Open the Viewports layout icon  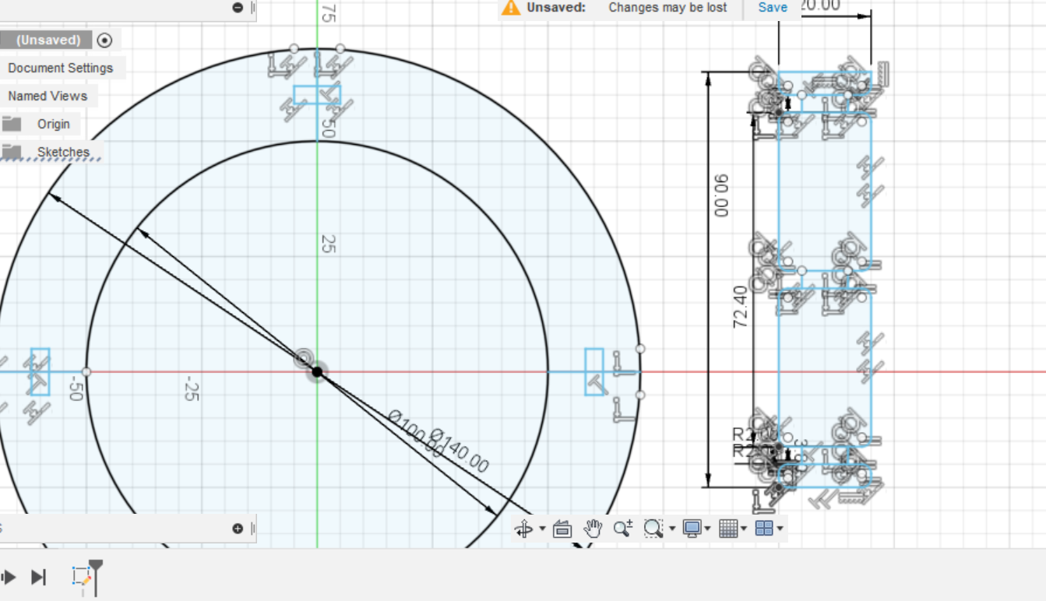(x=764, y=529)
